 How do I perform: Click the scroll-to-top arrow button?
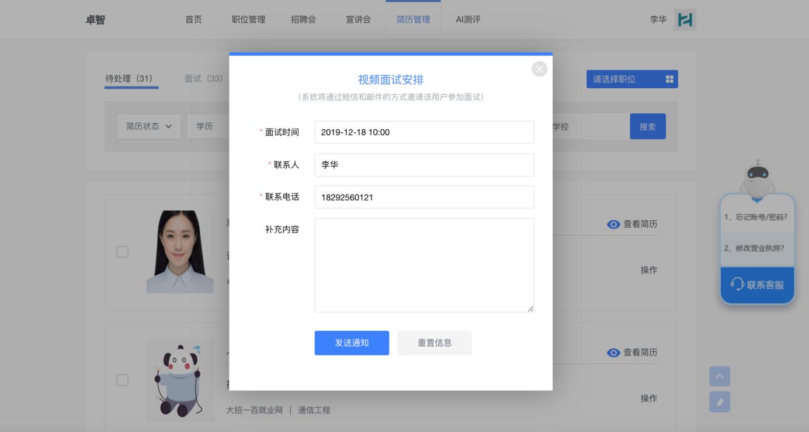pos(720,377)
